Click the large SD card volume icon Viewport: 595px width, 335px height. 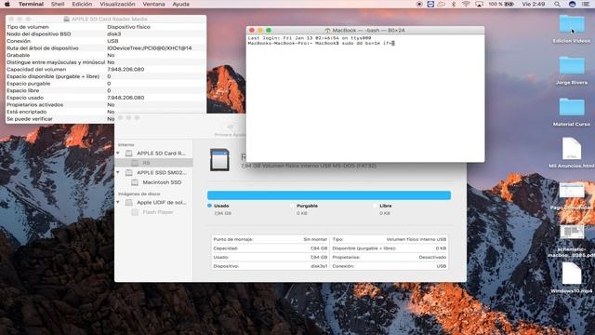(x=219, y=159)
